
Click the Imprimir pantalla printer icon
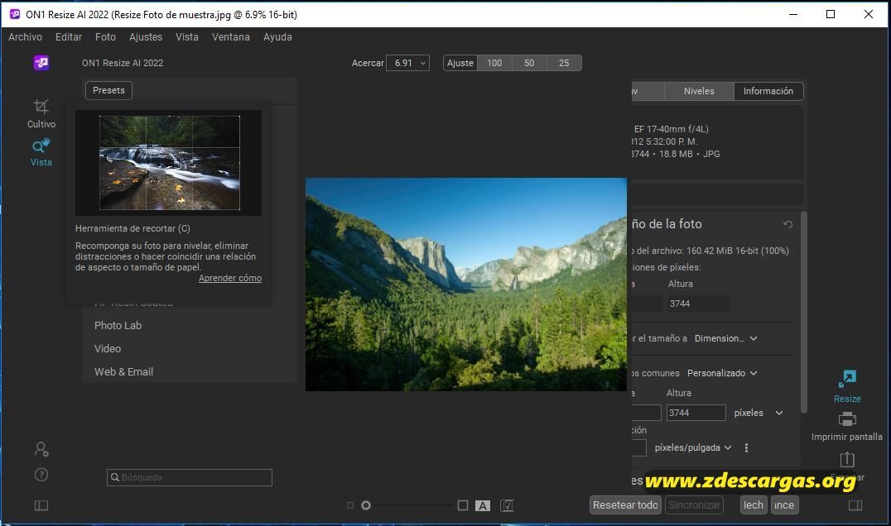click(846, 420)
